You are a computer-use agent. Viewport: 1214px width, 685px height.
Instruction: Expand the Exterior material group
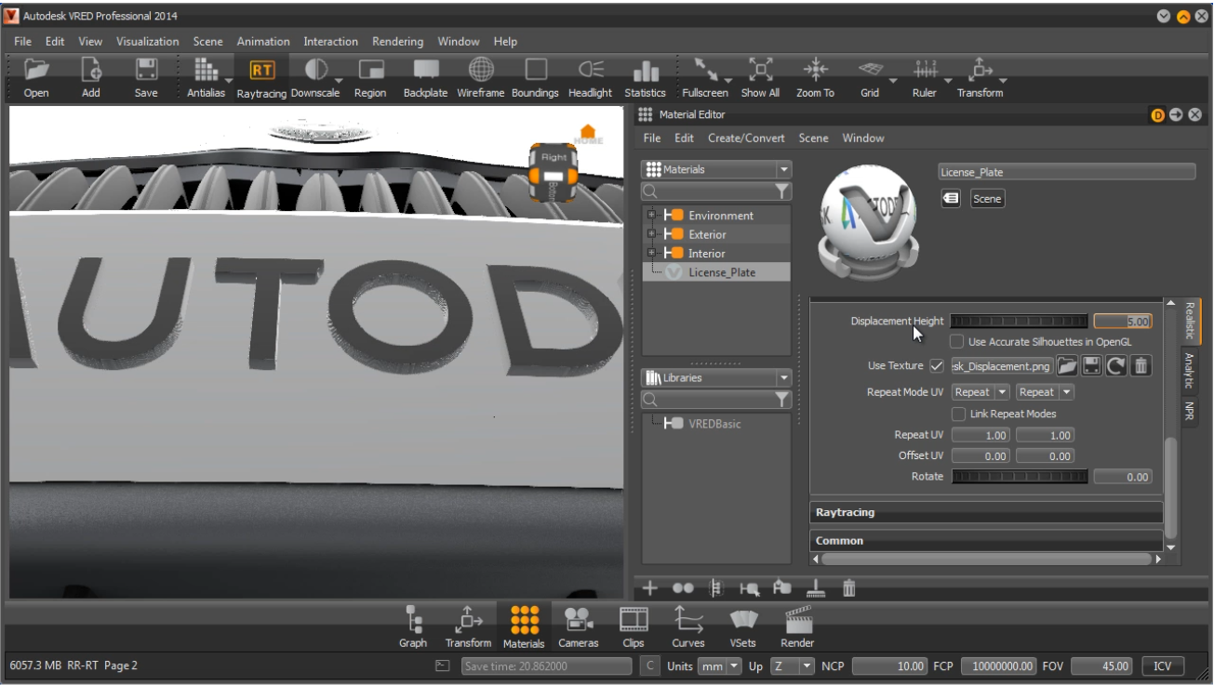pyautogui.click(x=651, y=234)
